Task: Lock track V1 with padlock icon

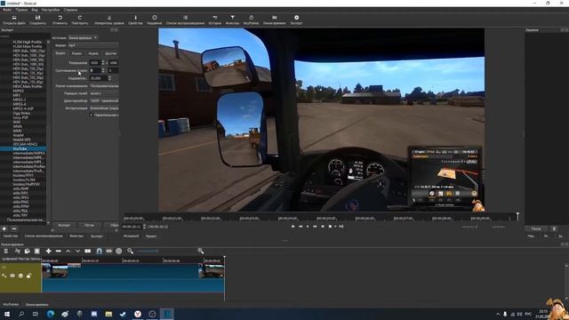Action: (28, 276)
